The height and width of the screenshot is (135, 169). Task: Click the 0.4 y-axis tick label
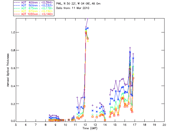(x=13, y=86)
